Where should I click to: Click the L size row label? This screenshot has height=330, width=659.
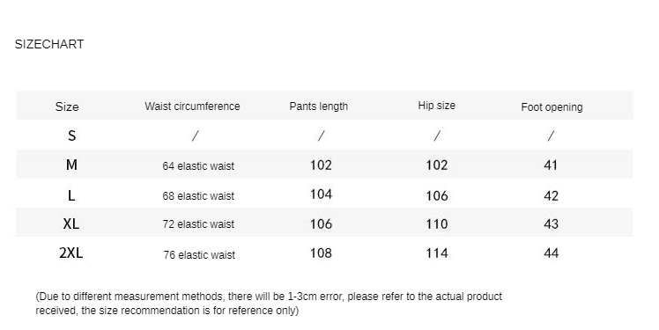[x=71, y=195]
